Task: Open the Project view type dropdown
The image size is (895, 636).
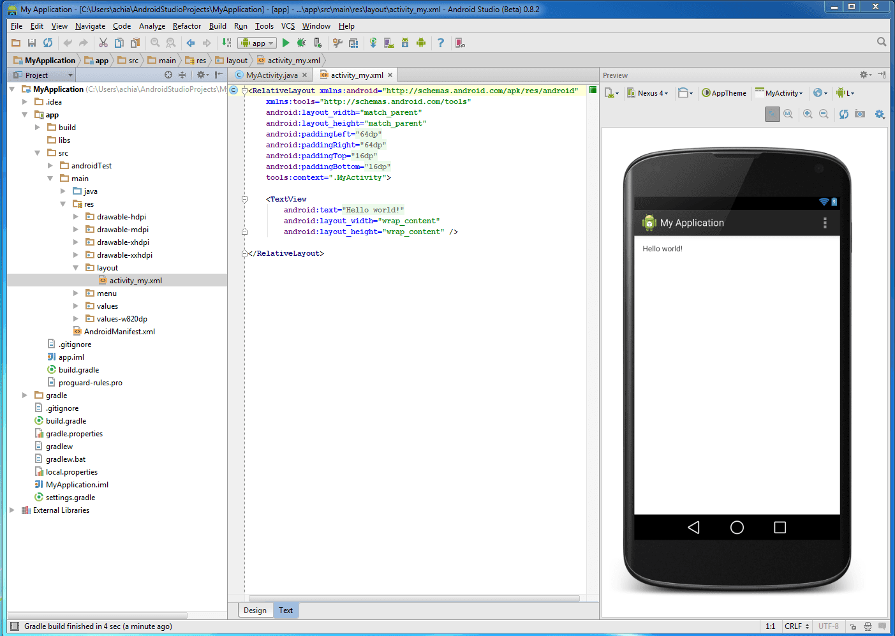Action: pyautogui.click(x=43, y=75)
